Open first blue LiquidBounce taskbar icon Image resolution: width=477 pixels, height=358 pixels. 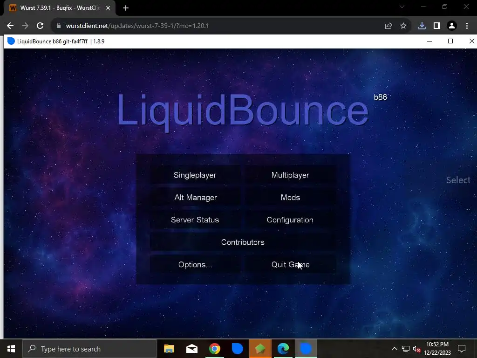click(237, 349)
